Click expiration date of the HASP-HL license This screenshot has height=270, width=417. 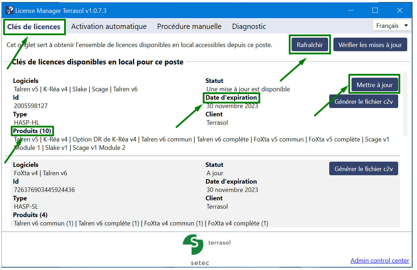point(232,106)
